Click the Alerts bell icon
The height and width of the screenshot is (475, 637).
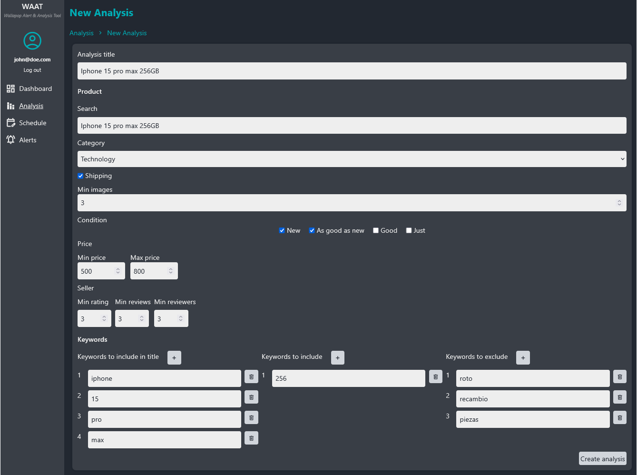[x=10, y=140]
